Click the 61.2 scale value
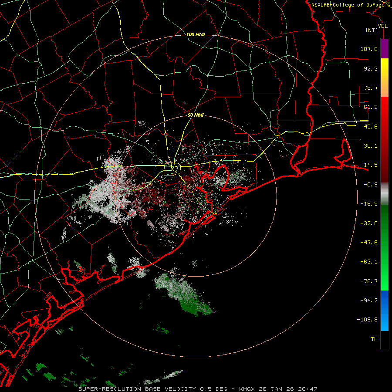The height and width of the screenshot is (392, 392). (x=371, y=107)
